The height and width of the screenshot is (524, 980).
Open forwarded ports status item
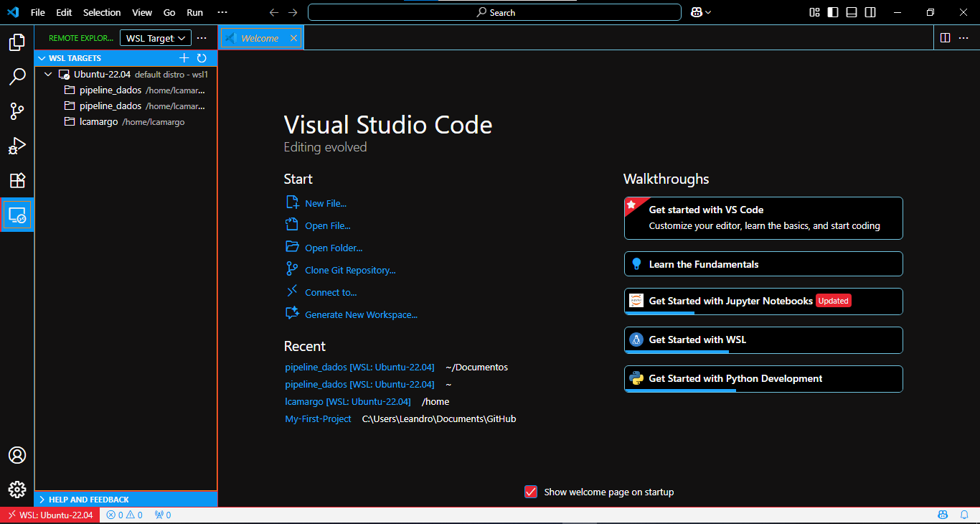(x=163, y=515)
